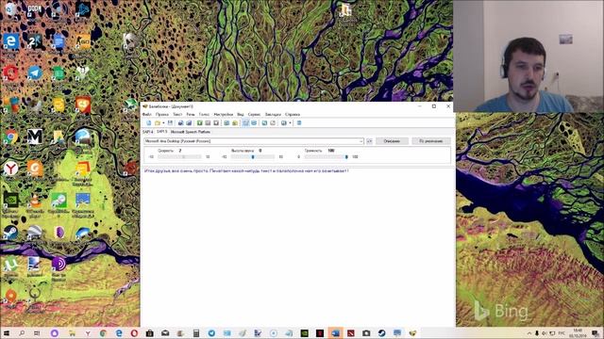The image size is (604, 339).
Task: Open Camera app from the taskbar
Action: tap(366, 333)
